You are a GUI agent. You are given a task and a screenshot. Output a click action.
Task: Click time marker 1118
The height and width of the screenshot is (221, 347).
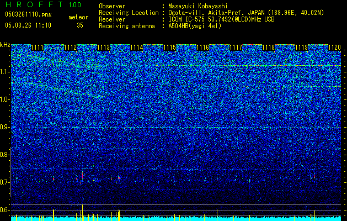(x=269, y=48)
